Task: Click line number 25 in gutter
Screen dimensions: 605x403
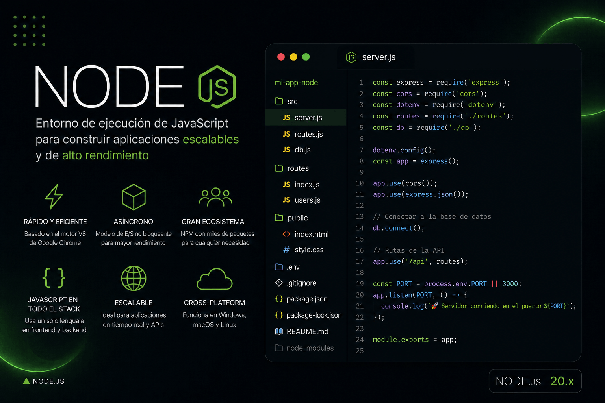Action: (360, 351)
